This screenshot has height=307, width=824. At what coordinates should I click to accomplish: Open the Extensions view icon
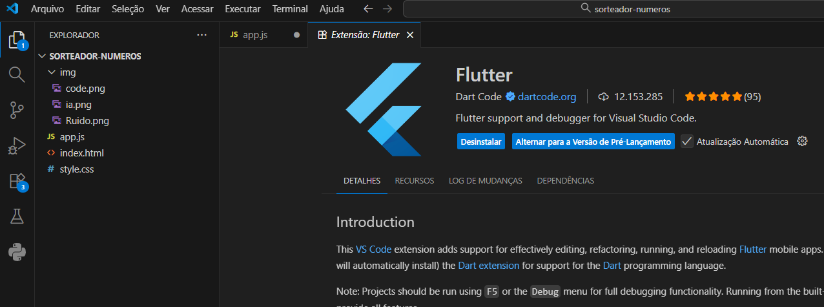[x=17, y=182]
